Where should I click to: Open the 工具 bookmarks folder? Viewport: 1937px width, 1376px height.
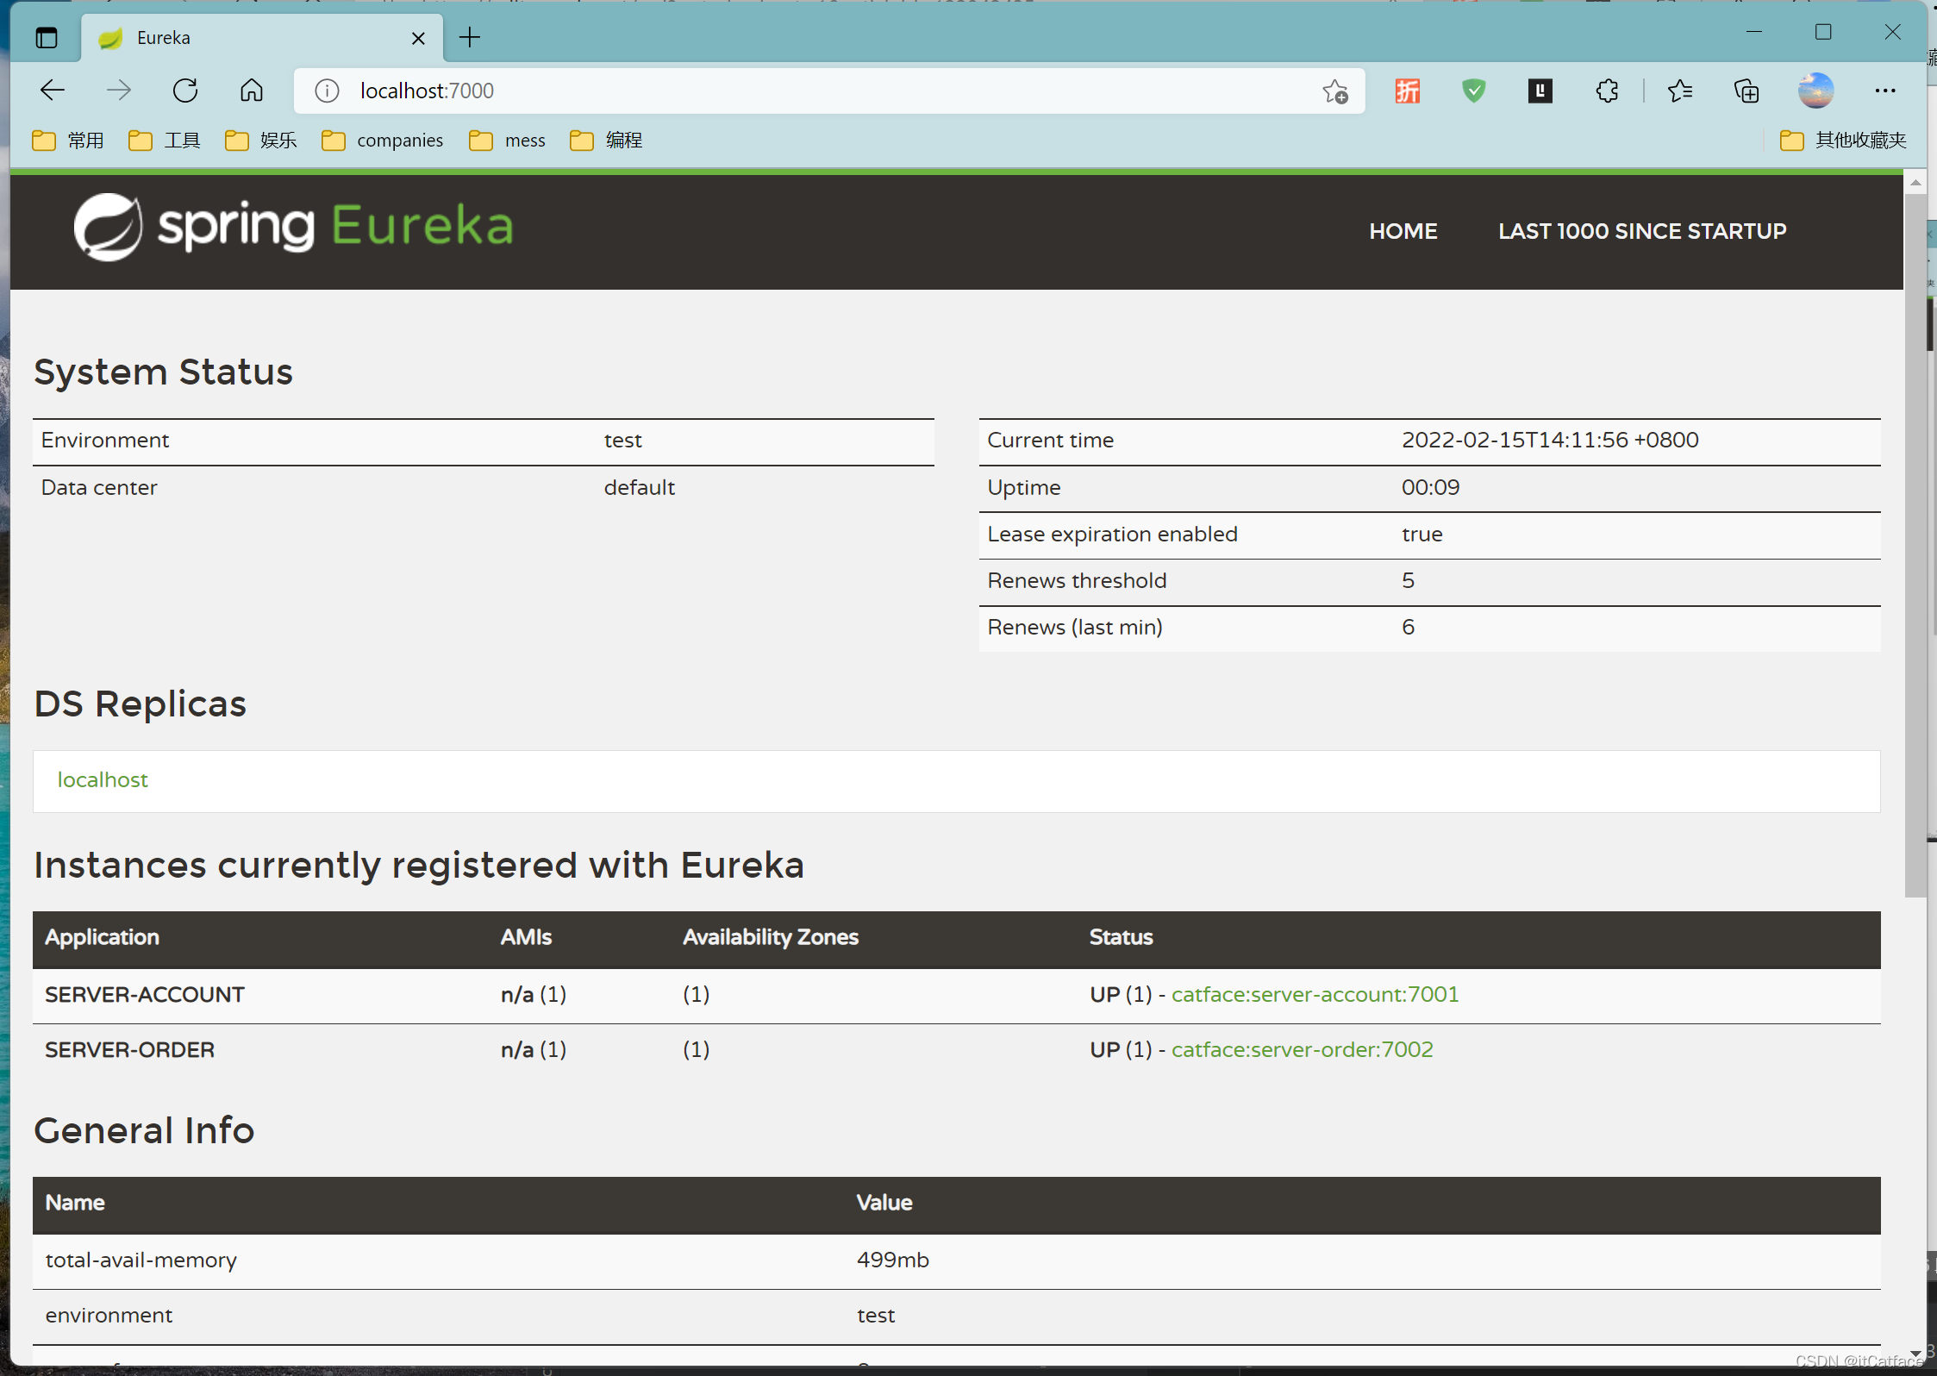click(x=165, y=141)
